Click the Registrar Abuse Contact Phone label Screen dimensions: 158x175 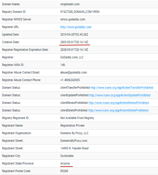coord(22,80)
